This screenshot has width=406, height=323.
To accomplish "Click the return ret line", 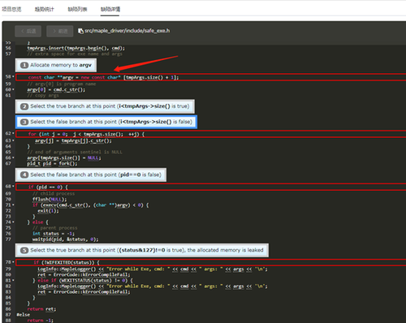I will tap(41, 309).
